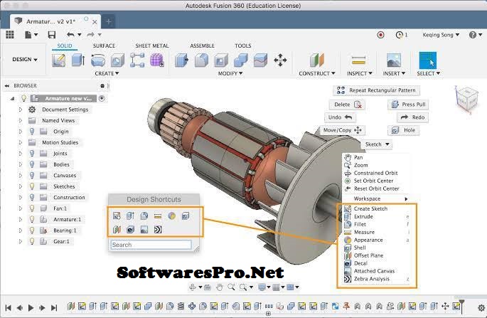Click the Design Shortcuts search field

click(x=151, y=245)
